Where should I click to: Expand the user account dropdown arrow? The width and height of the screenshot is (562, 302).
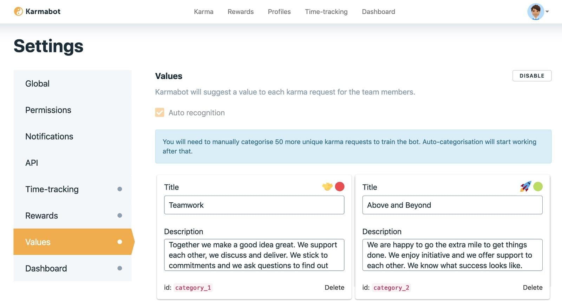coord(547,12)
